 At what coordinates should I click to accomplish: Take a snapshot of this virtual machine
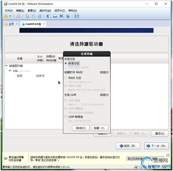click(27, 16)
